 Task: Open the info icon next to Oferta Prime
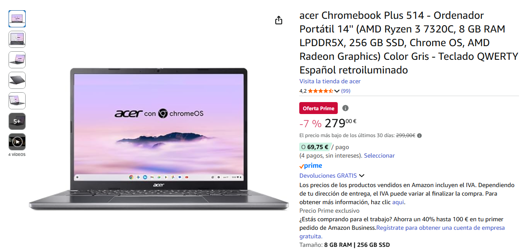345,108
